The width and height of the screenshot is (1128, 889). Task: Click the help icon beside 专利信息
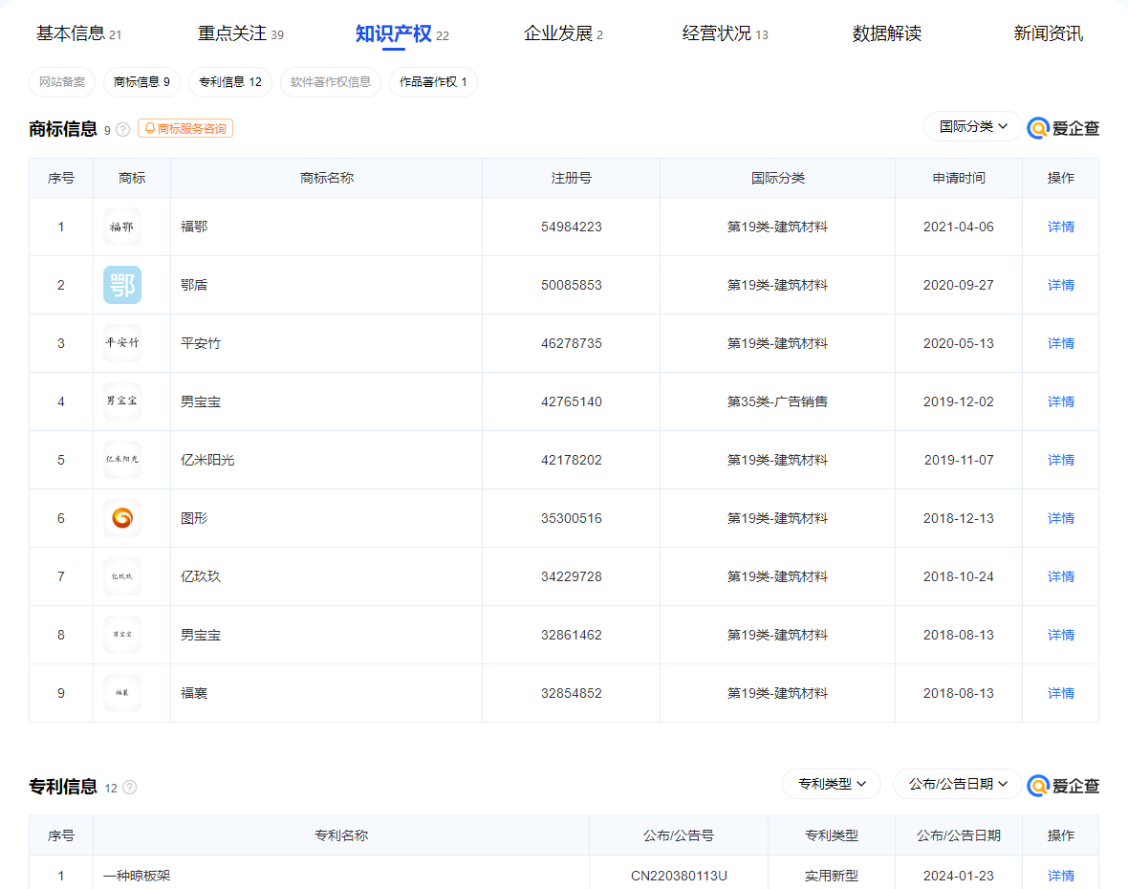pos(130,788)
